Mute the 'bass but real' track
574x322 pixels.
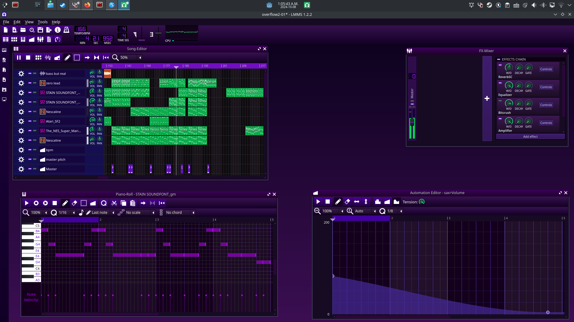[30, 73]
